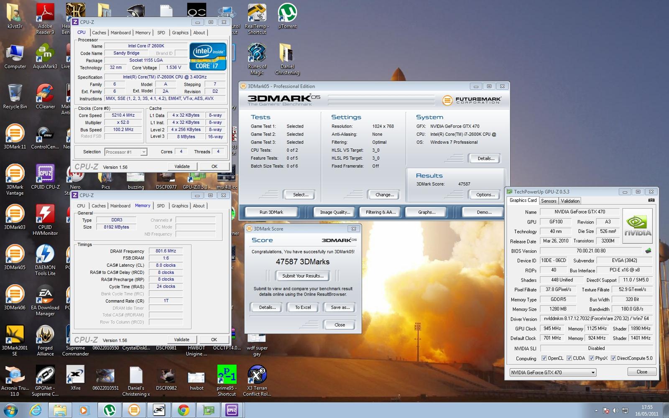Click the Windows Start button
Screen dimensions: 669x418
(x=11, y=410)
